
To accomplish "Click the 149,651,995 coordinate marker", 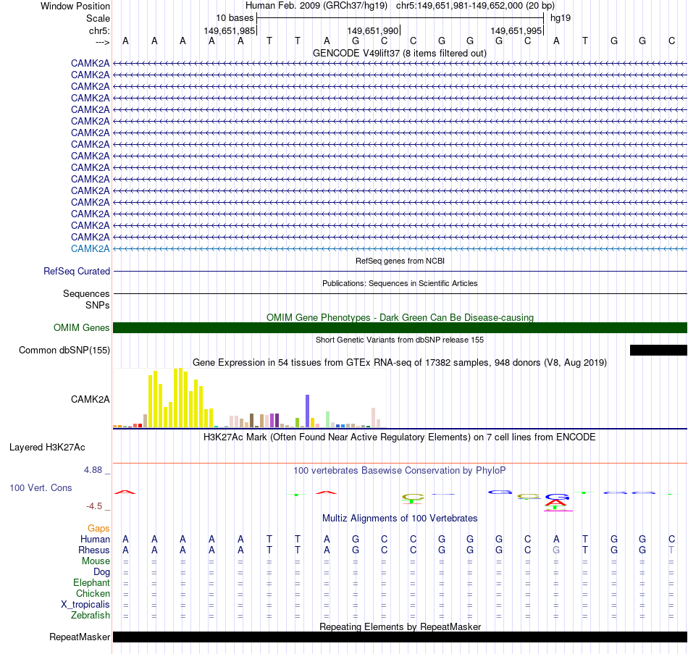I will click(x=516, y=30).
